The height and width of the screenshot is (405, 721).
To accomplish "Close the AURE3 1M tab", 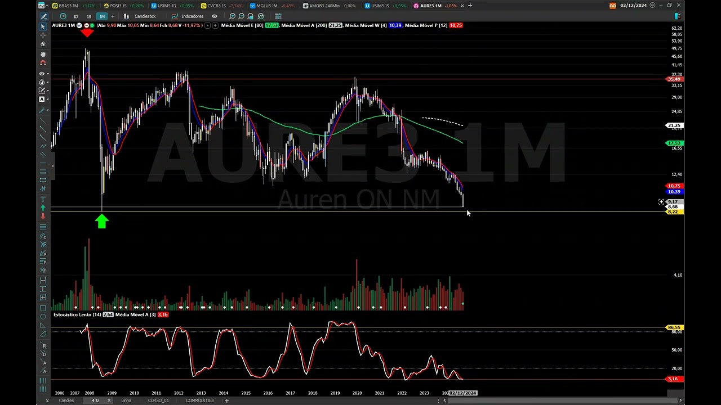I will point(462,6).
